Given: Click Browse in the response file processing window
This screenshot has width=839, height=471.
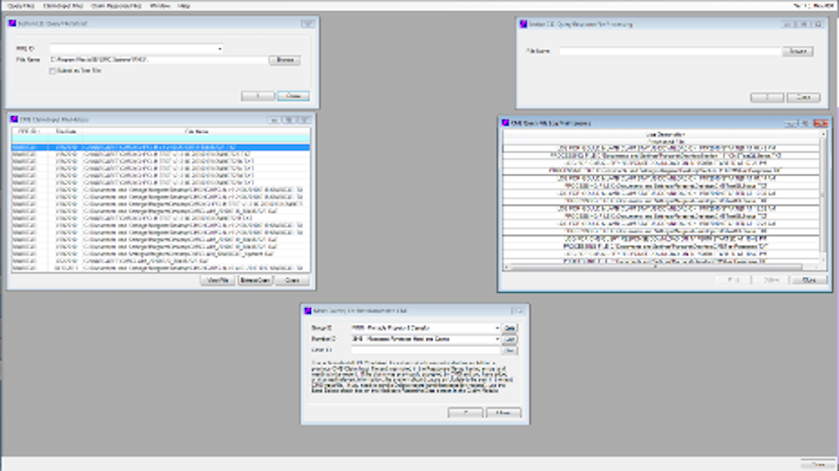Looking at the screenshot, I should pyautogui.click(x=798, y=51).
